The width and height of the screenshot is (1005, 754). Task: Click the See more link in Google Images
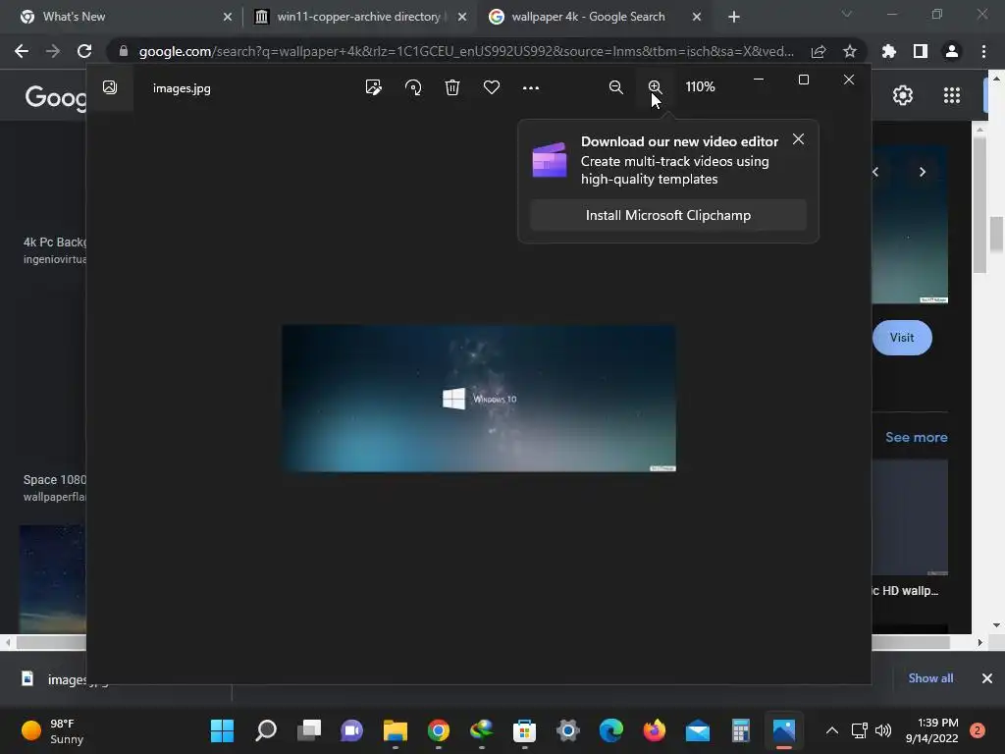pyautogui.click(x=917, y=437)
